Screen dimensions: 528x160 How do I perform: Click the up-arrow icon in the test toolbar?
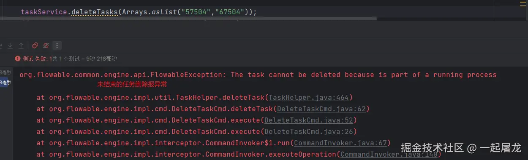[21, 45]
